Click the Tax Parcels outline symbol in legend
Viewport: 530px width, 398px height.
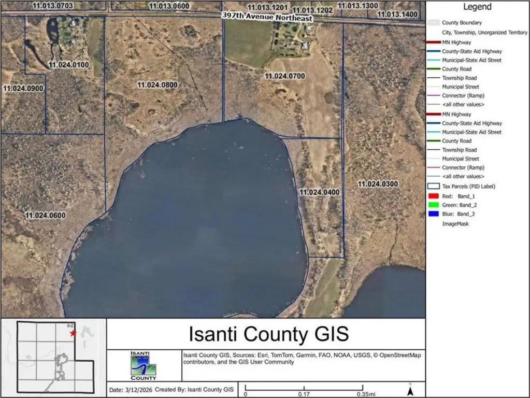coord(433,186)
